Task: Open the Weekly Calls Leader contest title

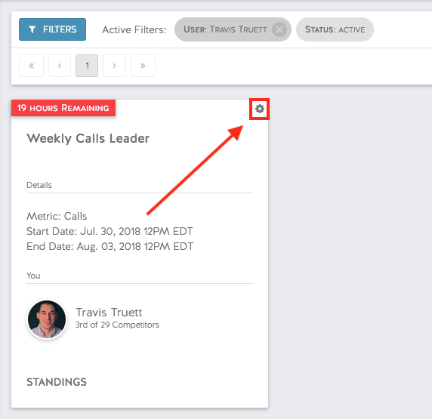Action: pyautogui.click(x=88, y=138)
